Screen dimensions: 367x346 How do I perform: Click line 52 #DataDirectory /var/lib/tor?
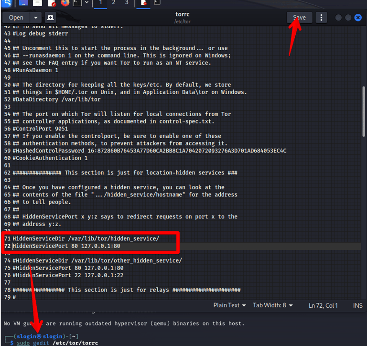tap(57, 99)
